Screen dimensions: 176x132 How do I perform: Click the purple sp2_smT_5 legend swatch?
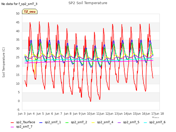pos(119,123)
